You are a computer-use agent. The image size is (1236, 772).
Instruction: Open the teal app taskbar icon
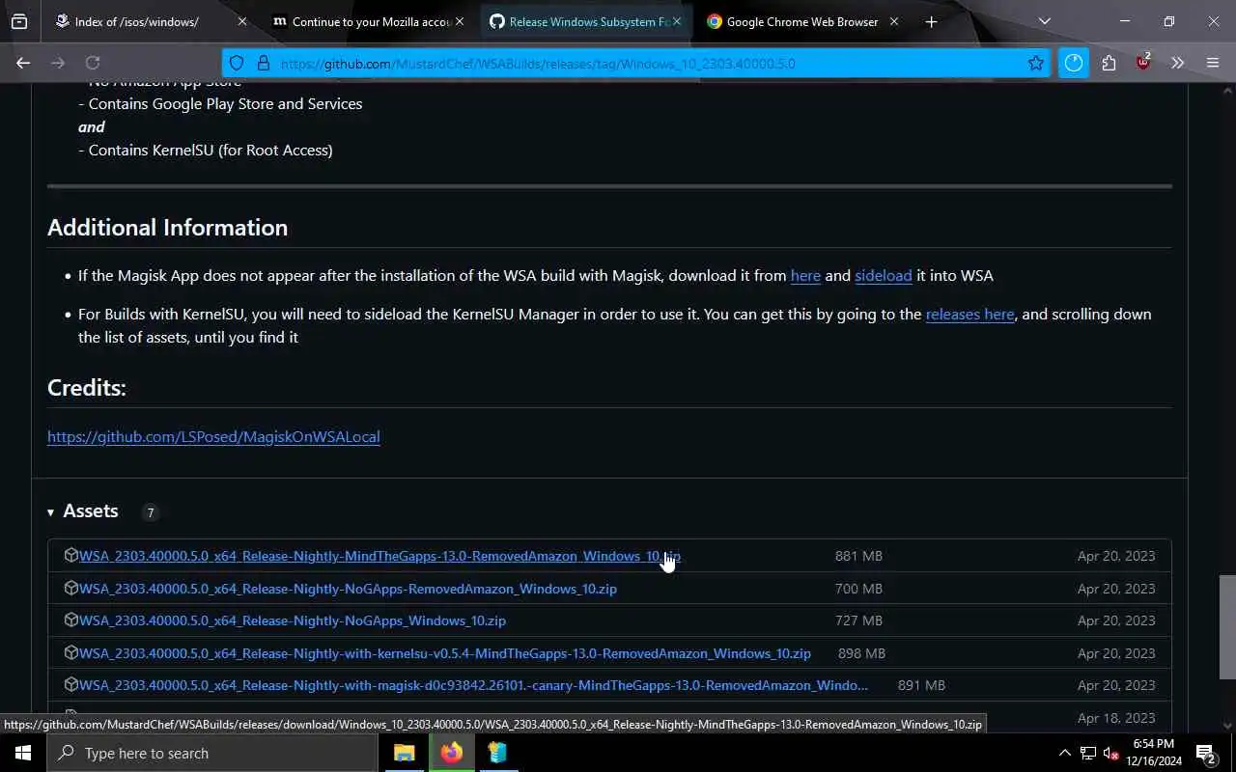[497, 753]
